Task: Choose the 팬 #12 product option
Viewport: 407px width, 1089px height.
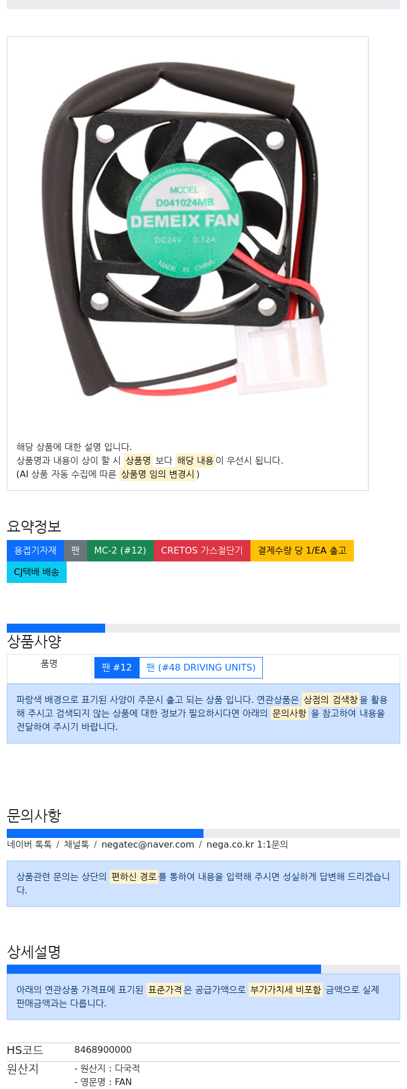Action: pos(117,668)
